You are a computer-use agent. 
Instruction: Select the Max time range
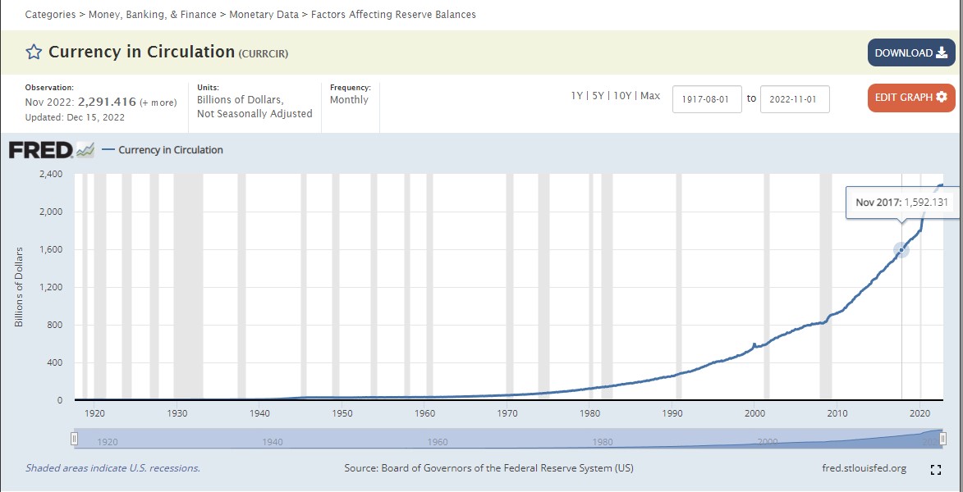650,96
